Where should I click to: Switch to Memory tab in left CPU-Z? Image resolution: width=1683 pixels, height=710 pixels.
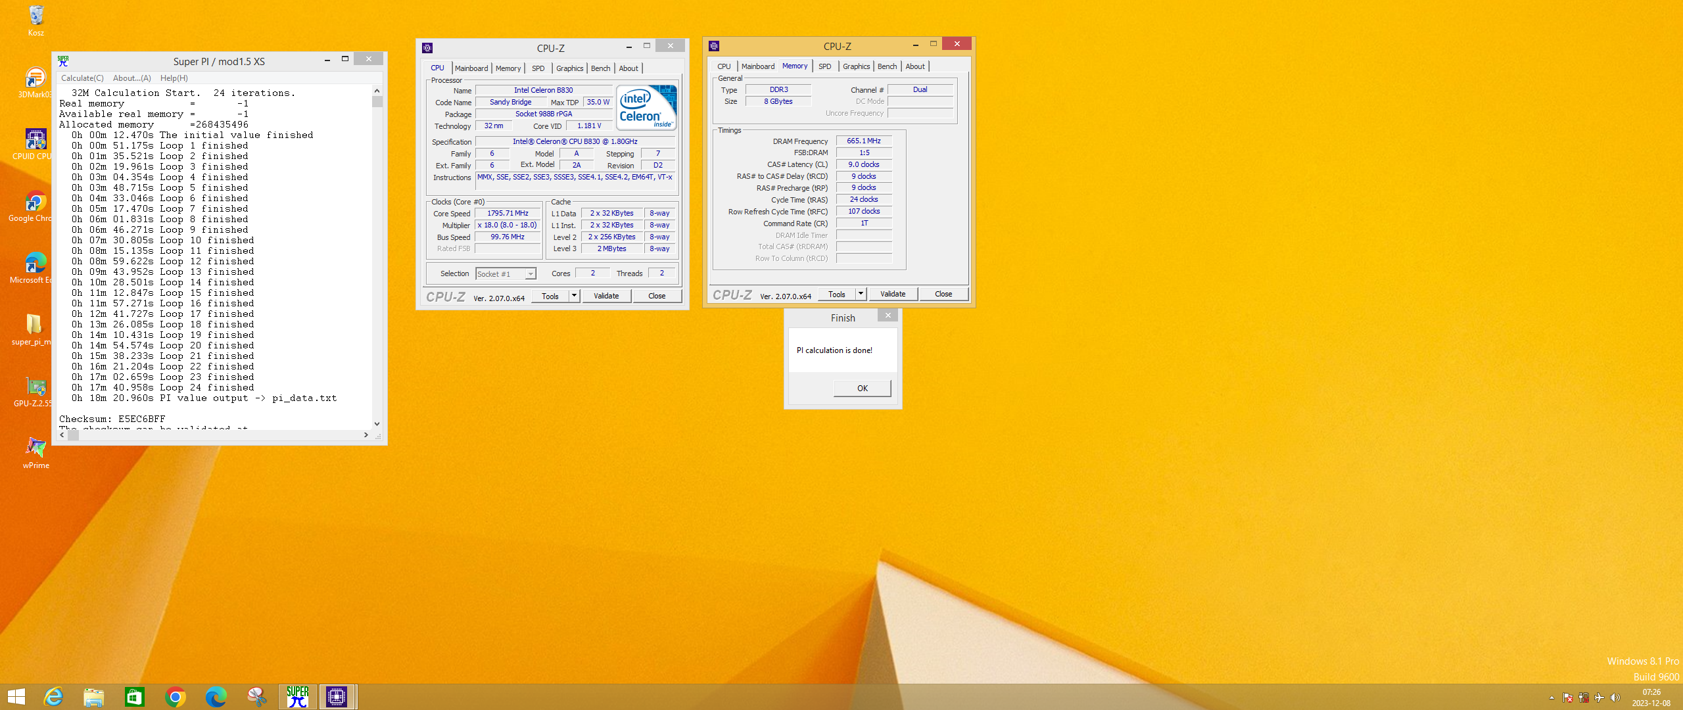click(x=508, y=68)
